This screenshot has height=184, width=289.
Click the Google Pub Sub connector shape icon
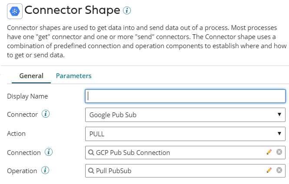[x=15, y=10]
